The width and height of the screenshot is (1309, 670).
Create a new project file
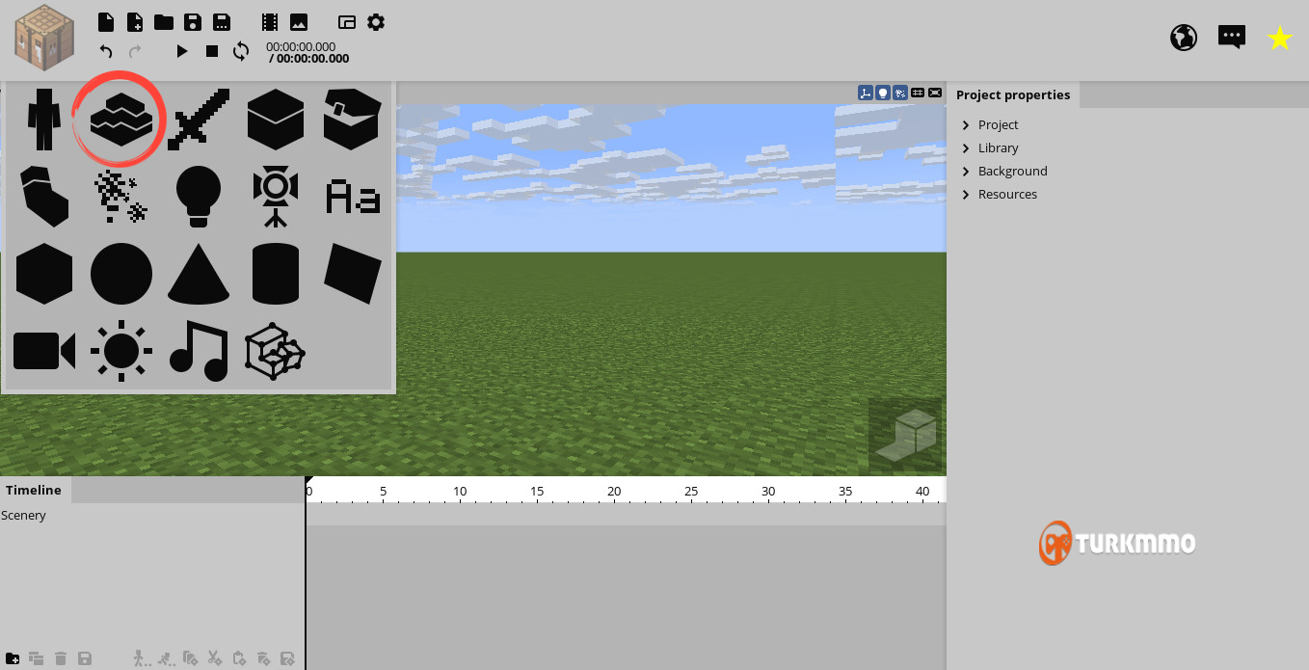(x=106, y=21)
